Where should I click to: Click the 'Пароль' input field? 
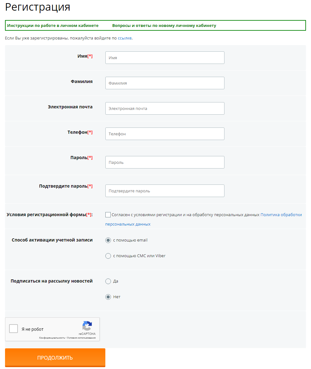[165, 162]
